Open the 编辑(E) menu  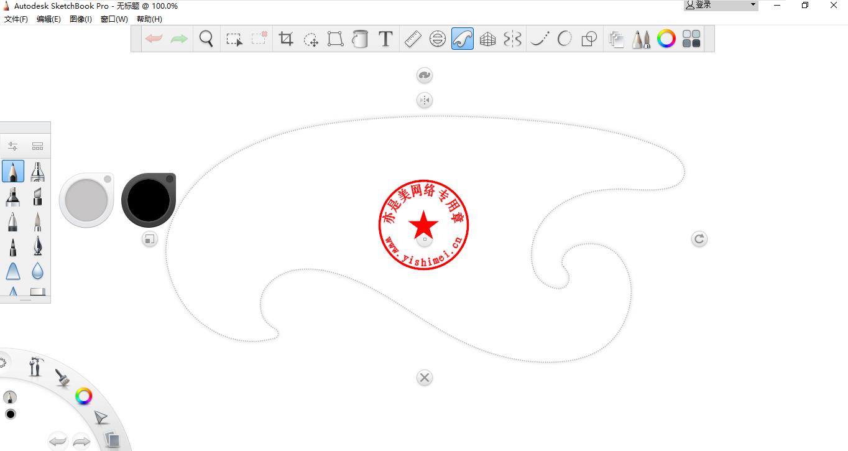click(48, 19)
